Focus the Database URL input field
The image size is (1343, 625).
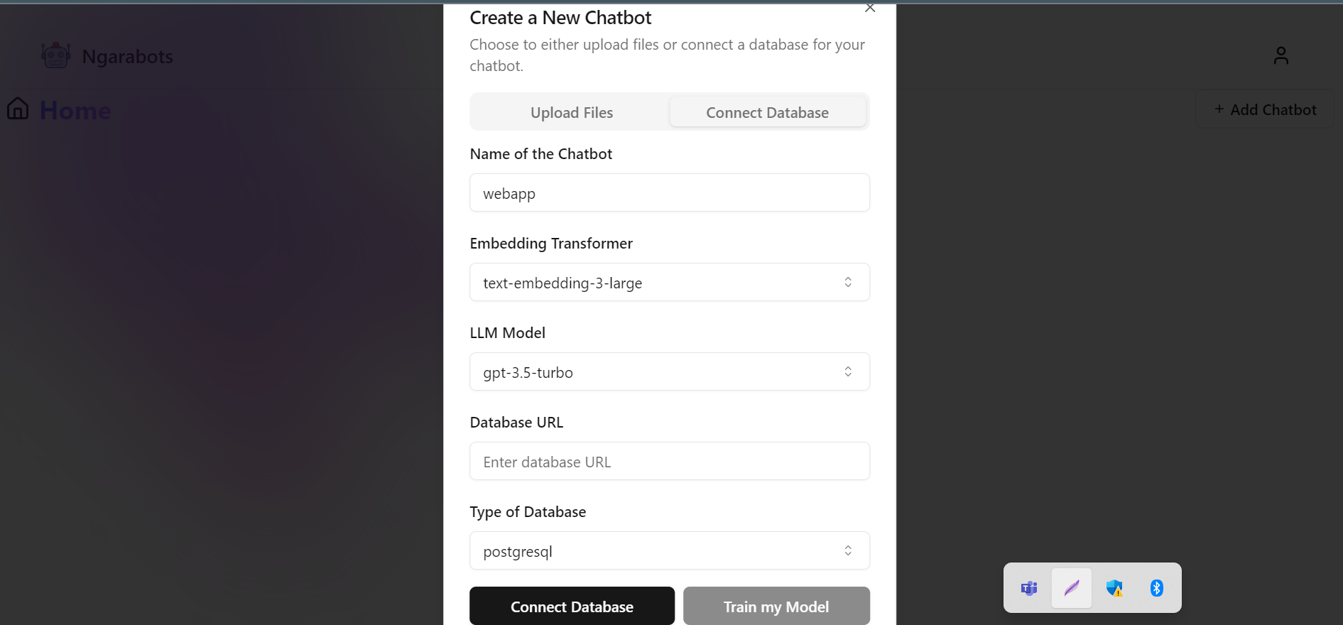coord(669,462)
